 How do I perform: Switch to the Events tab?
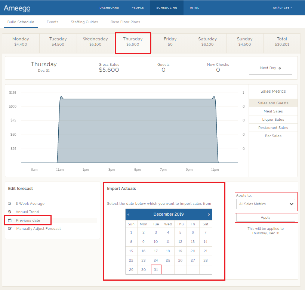tap(52, 22)
